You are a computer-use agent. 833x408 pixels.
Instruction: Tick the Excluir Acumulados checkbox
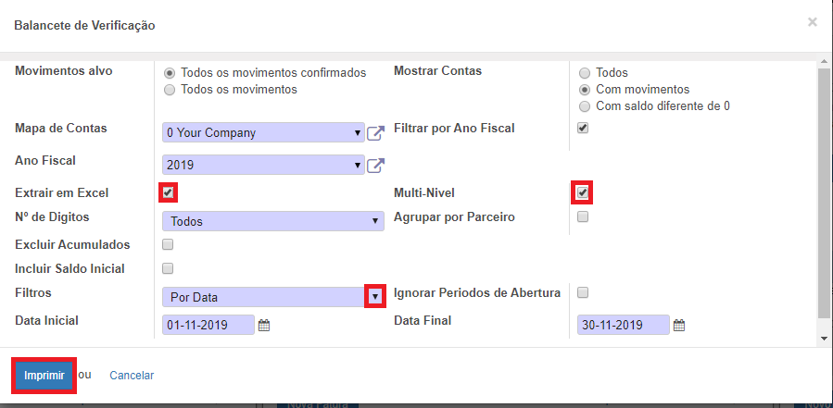click(x=168, y=245)
